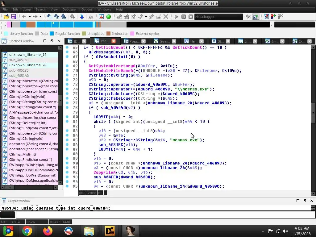Jump forward using the right arrow icon
This screenshot has height=237, width=316.
click(x=35, y=17)
